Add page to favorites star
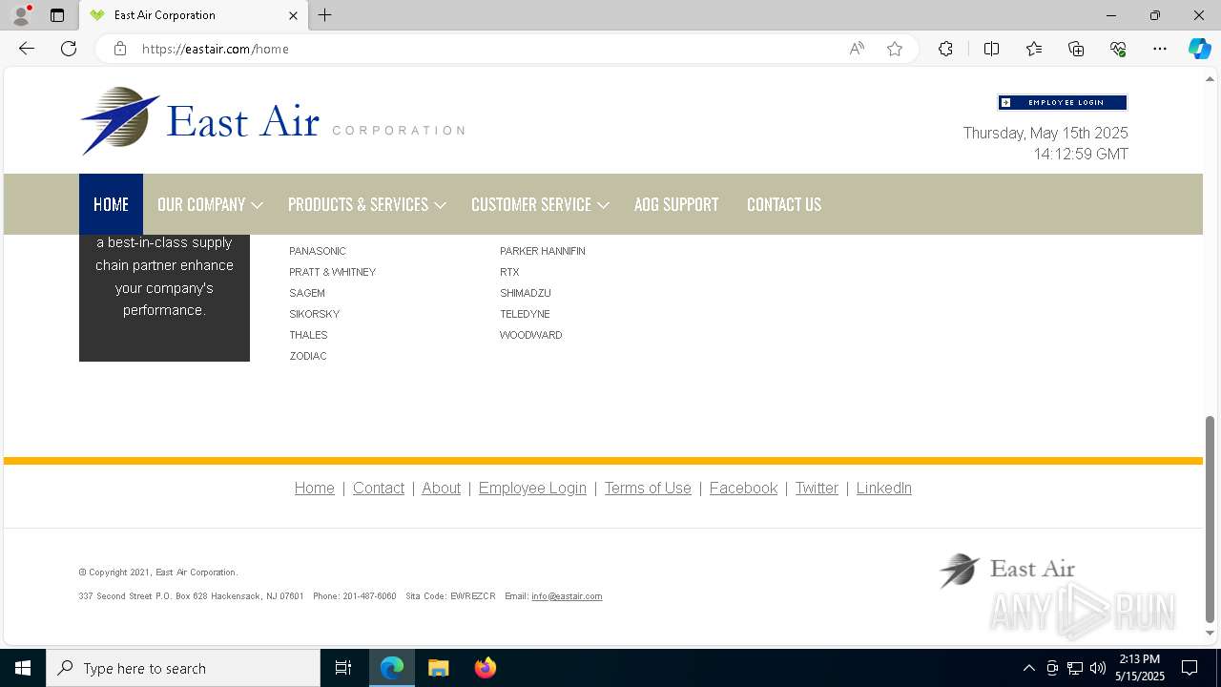The width and height of the screenshot is (1221, 687). tap(895, 49)
